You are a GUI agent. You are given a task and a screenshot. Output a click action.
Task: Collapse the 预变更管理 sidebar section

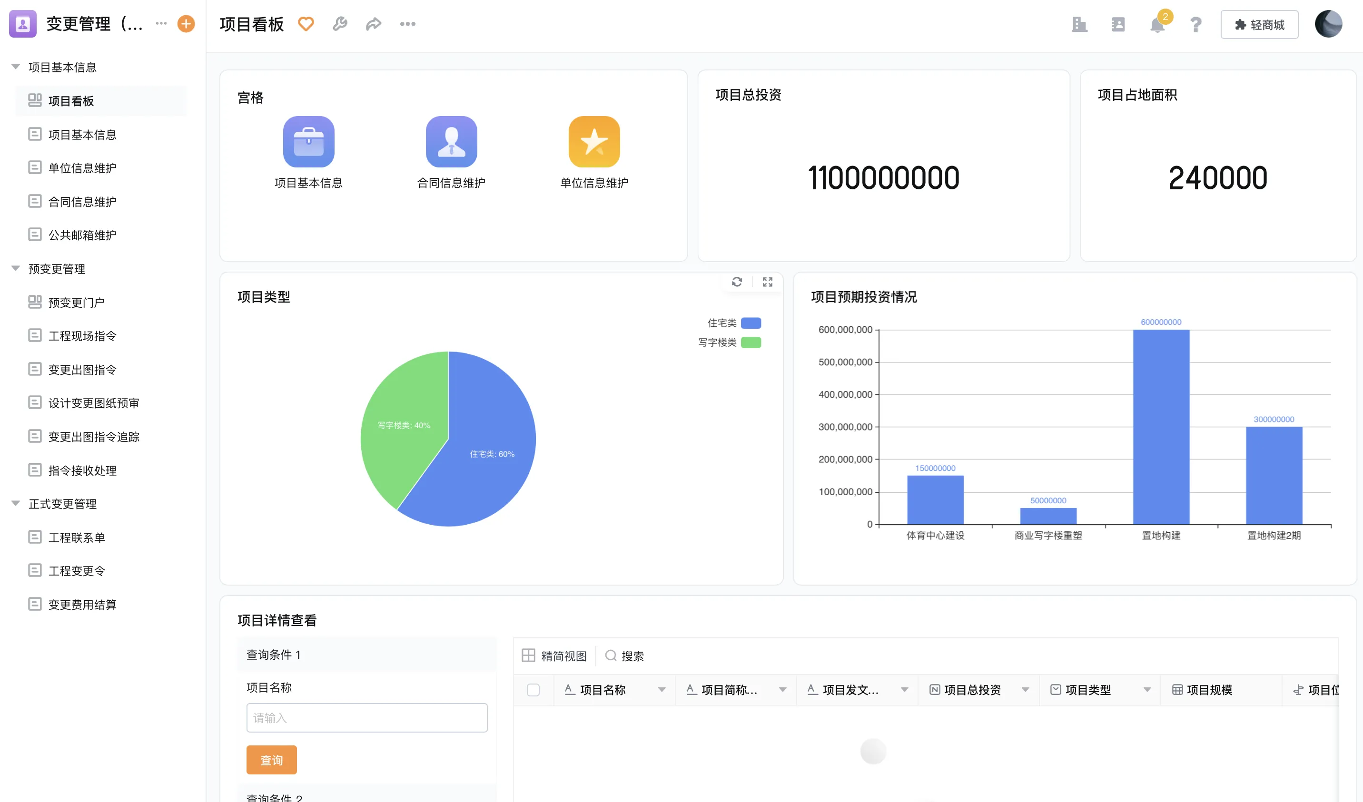[x=16, y=269]
